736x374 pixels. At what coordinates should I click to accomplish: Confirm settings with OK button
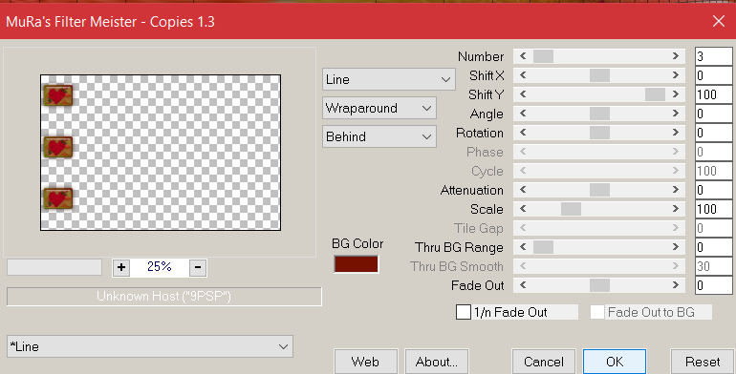[615, 362]
